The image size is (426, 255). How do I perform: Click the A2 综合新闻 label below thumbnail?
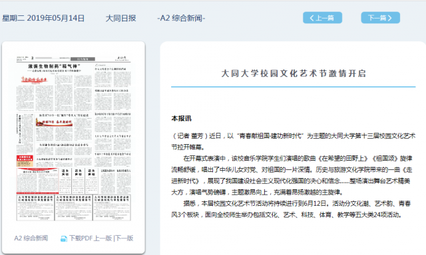coord(31,238)
